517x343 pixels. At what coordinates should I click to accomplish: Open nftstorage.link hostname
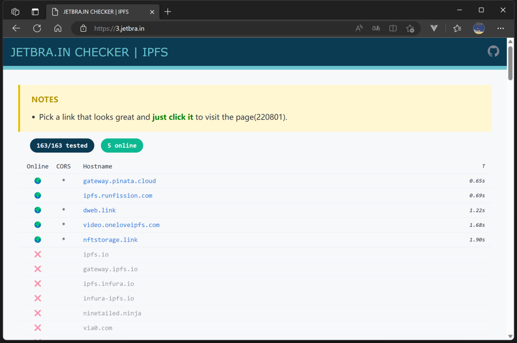pos(111,240)
